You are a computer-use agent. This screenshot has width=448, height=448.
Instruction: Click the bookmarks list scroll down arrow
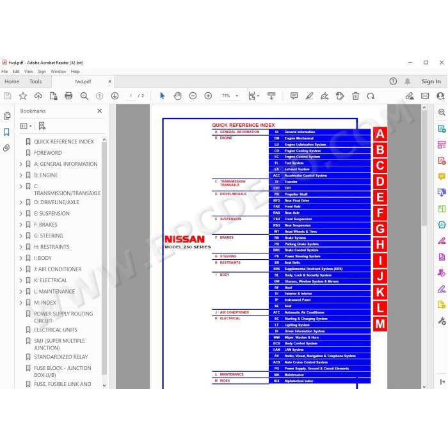click(x=104, y=385)
